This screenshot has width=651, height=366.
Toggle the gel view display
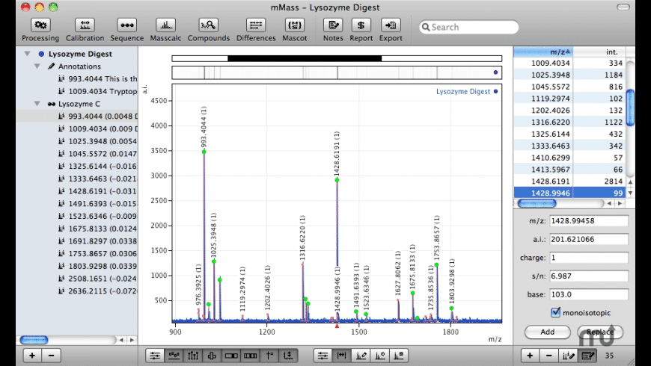(251, 356)
